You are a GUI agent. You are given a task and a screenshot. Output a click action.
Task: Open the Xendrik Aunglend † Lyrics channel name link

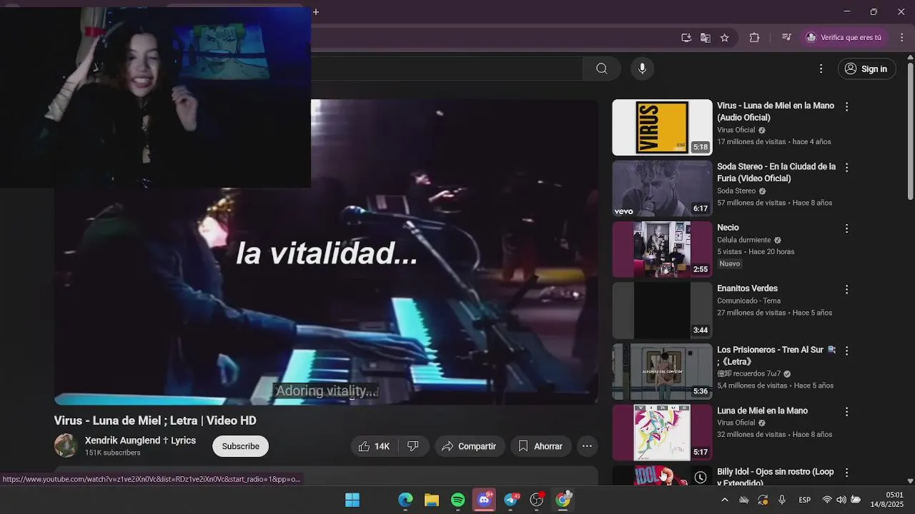[x=140, y=440]
